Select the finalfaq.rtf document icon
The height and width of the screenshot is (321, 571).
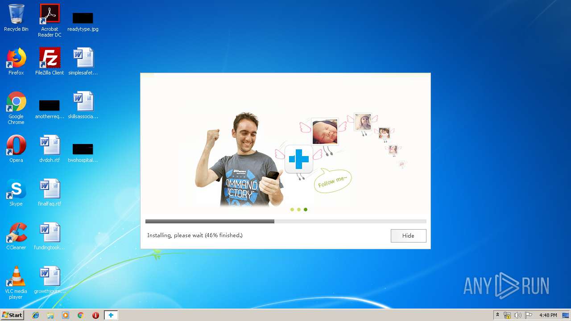50,193
